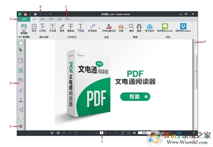Open the page thumbnails panel
This screenshot has height=147, width=213.
[20, 70]
